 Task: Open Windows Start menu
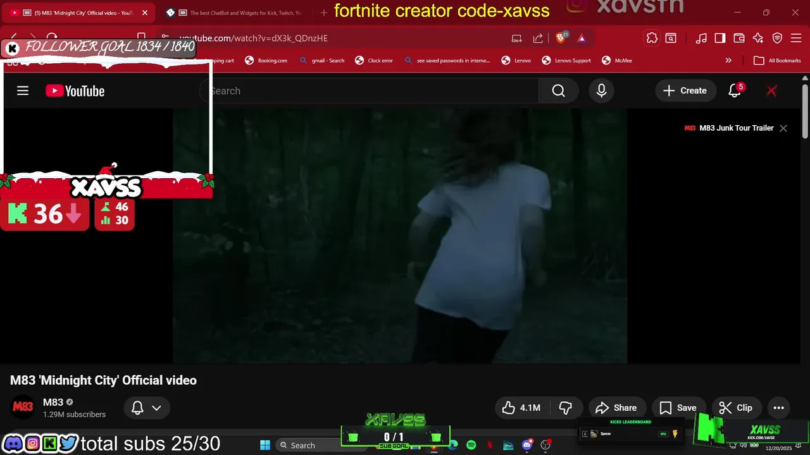pyautogui.click(x=265, y=445)
